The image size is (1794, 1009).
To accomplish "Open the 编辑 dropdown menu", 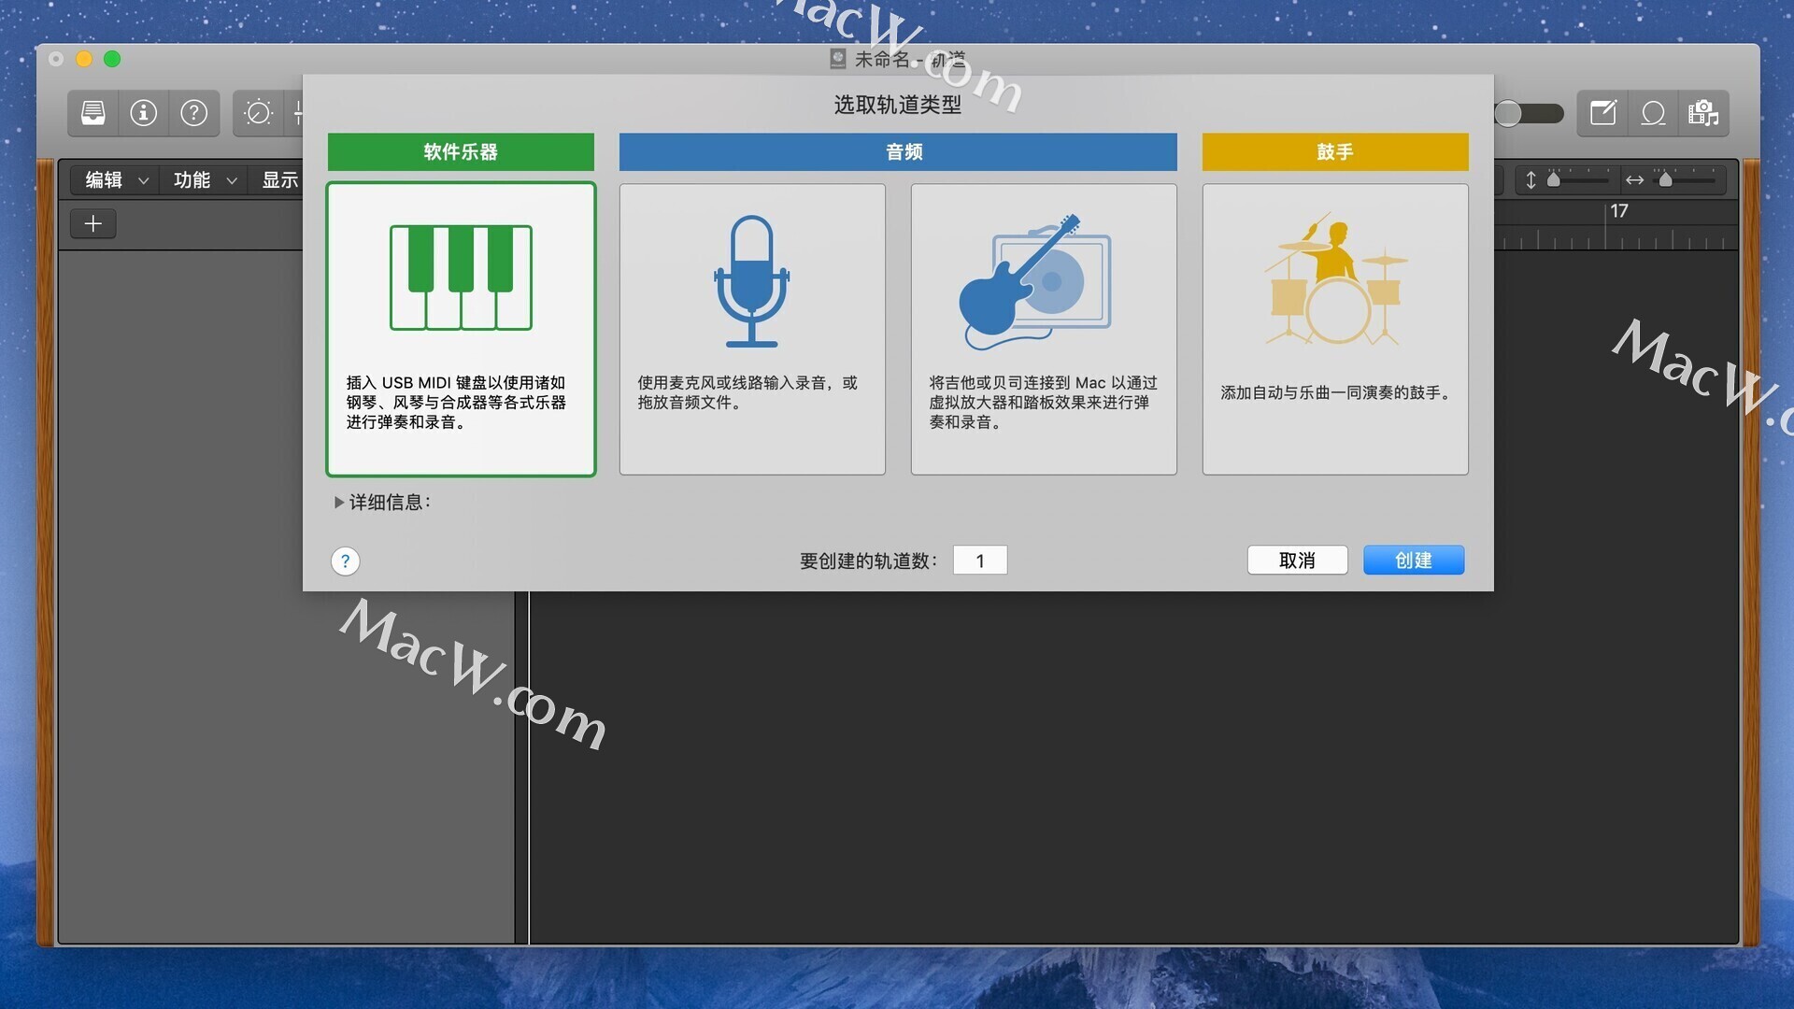I will click(111, 179).
